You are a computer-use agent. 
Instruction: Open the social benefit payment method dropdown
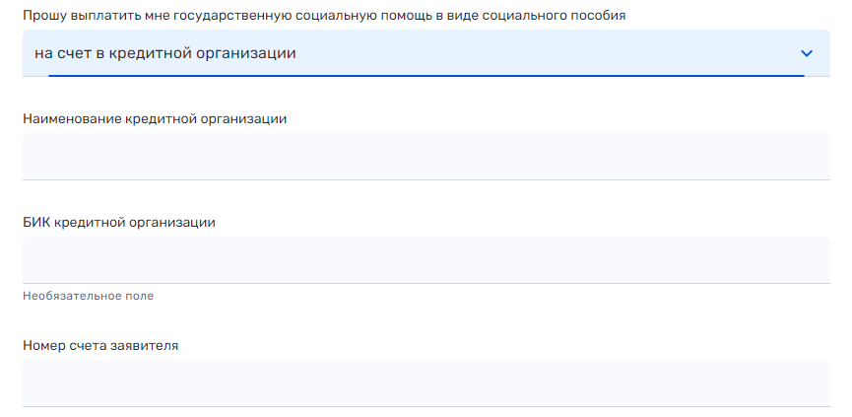point(426,53)
